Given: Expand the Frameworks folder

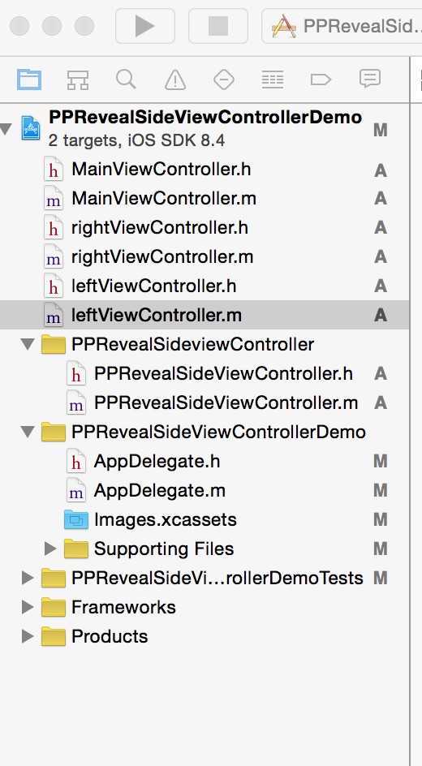Looking at the screenshot, I should 28,607.
